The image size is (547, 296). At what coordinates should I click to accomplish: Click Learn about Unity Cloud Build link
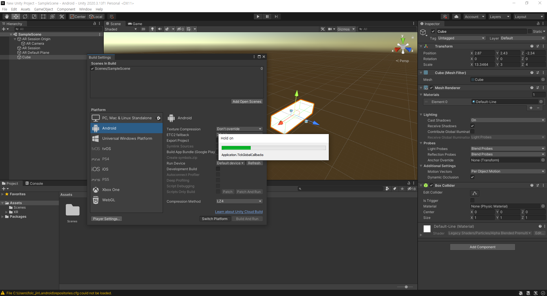click(x=239, y=212)
